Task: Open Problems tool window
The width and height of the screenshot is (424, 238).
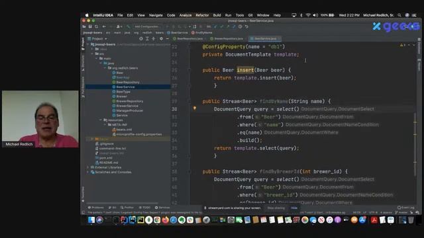Action: coord(96,208)
